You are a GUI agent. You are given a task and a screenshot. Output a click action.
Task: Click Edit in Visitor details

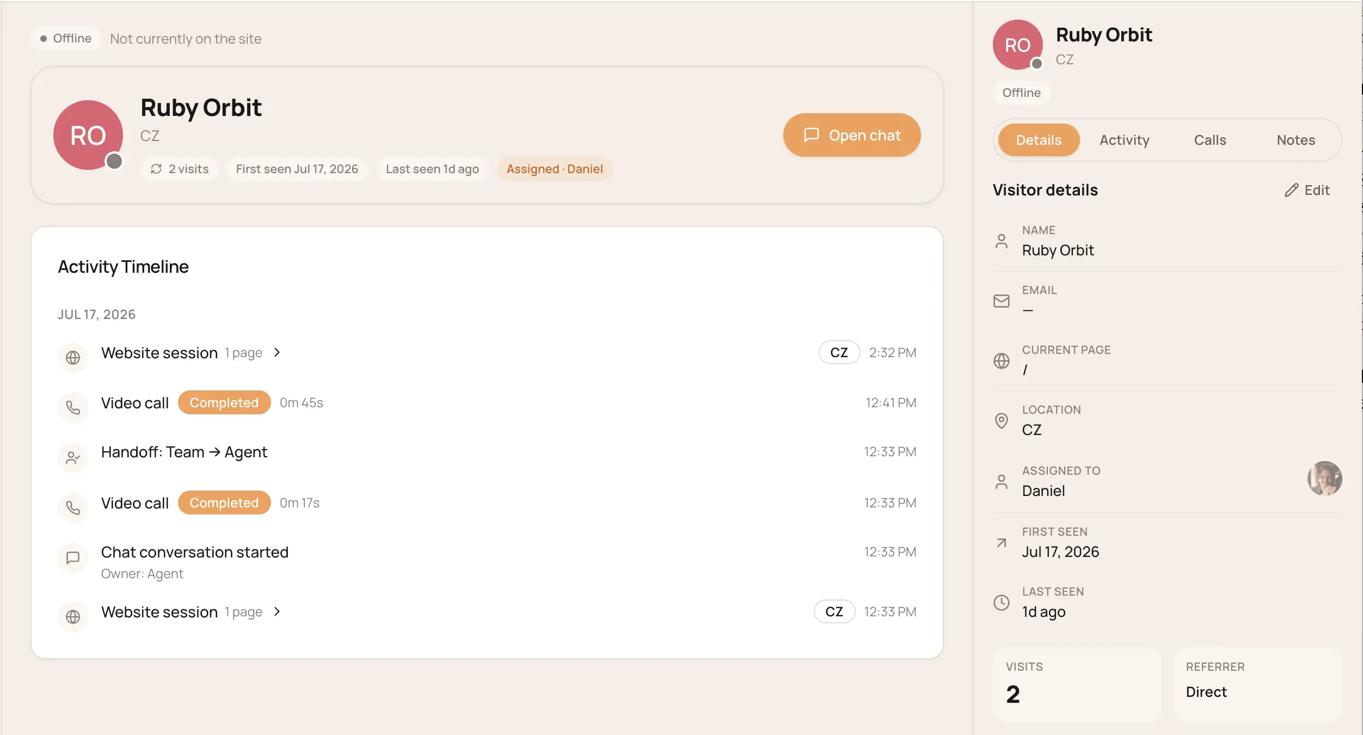point(1307,190)
